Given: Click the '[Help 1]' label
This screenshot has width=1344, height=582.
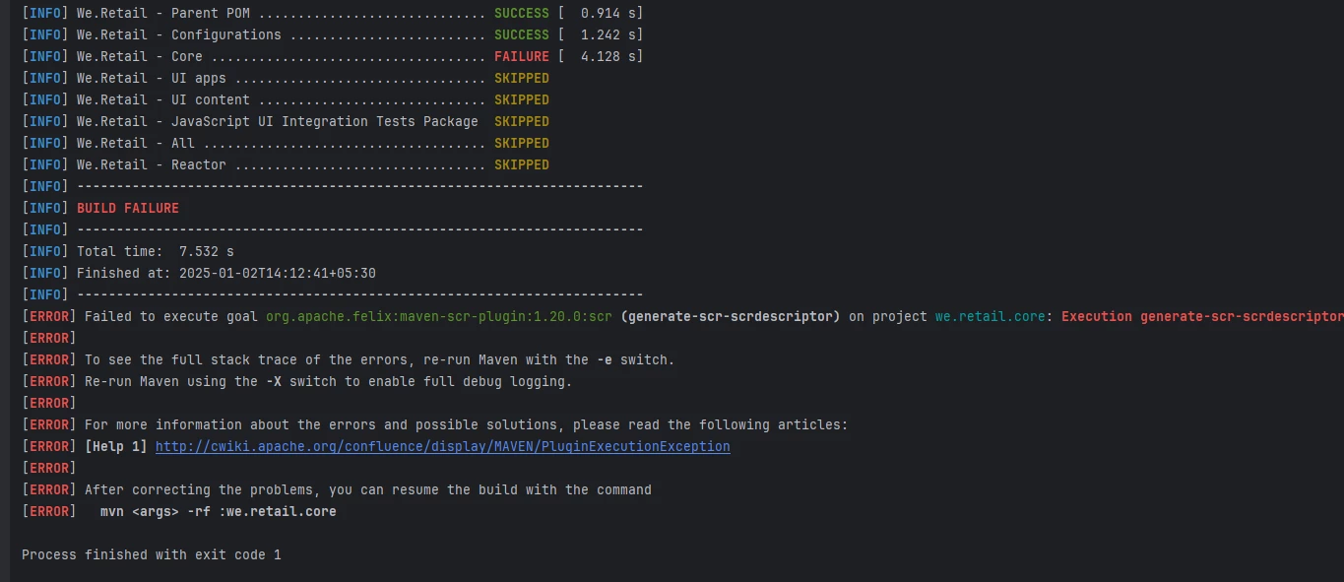Looking at the screenshot, I should click(x=116, y=446).
